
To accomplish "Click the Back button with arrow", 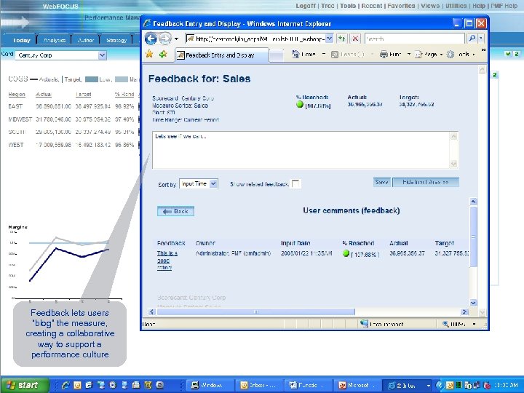I will tap(176, 211).
